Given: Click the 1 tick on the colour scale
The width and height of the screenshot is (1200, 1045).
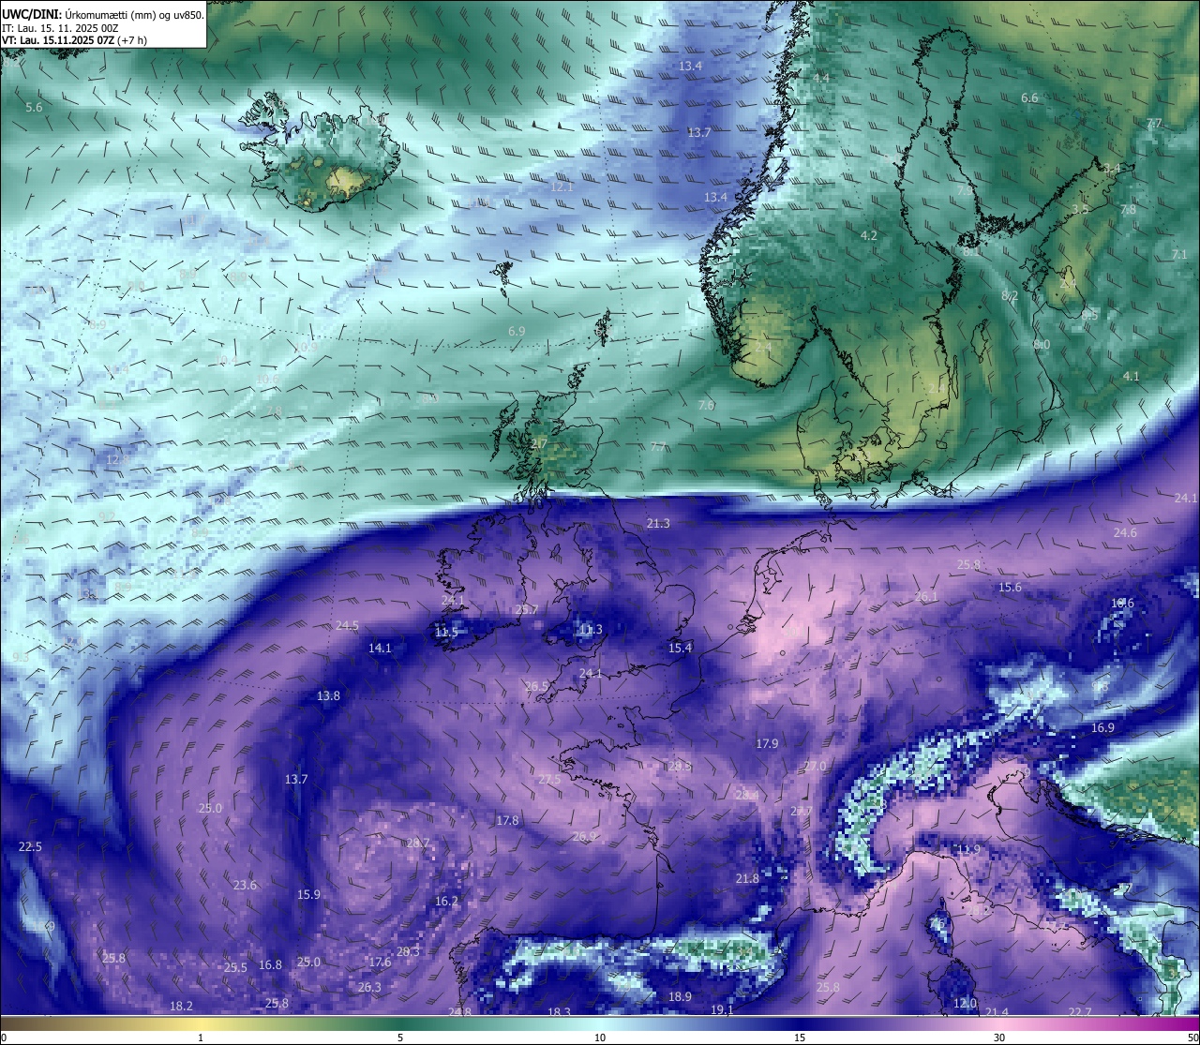Looking at the screenshot, I should click(201, 1038).
